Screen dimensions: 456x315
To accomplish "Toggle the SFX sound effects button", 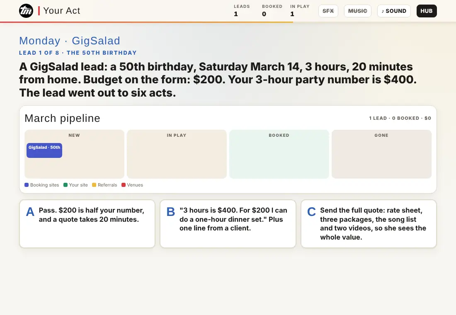I will (328, 11).
